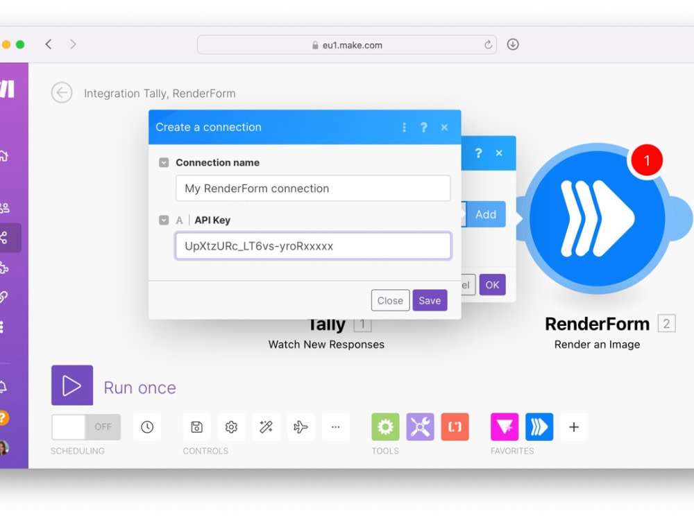Click the save scenario disk icon
Image resolution: width=694 pixels, height=520 pixels.
pyautogui.click(x=196, y=426)
